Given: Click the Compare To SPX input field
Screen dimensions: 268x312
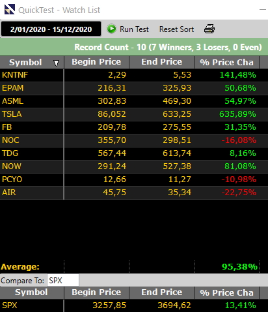Looking at the screenshot, I should 63,280.
